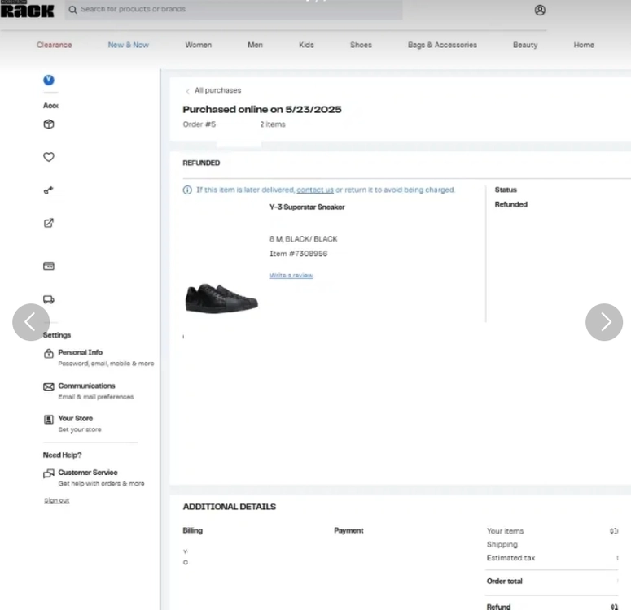Click the REFUNDED section heading
Image resolution: width=631 pixels, height=610 pixels.
201,163
